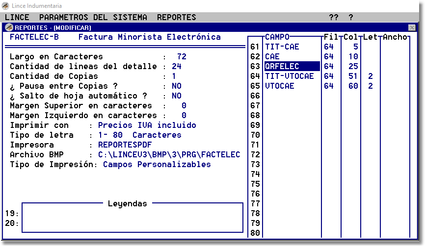Click the FACTELEC-B report code
The image size is (425, 247).
(x=34, y=37)
